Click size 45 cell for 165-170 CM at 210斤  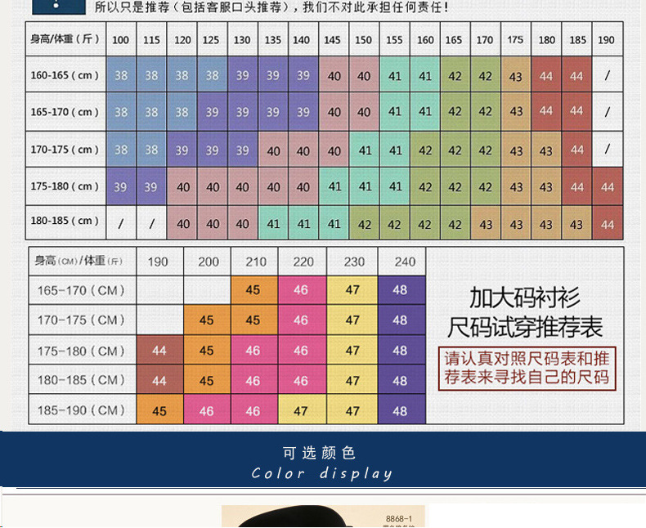253,290
